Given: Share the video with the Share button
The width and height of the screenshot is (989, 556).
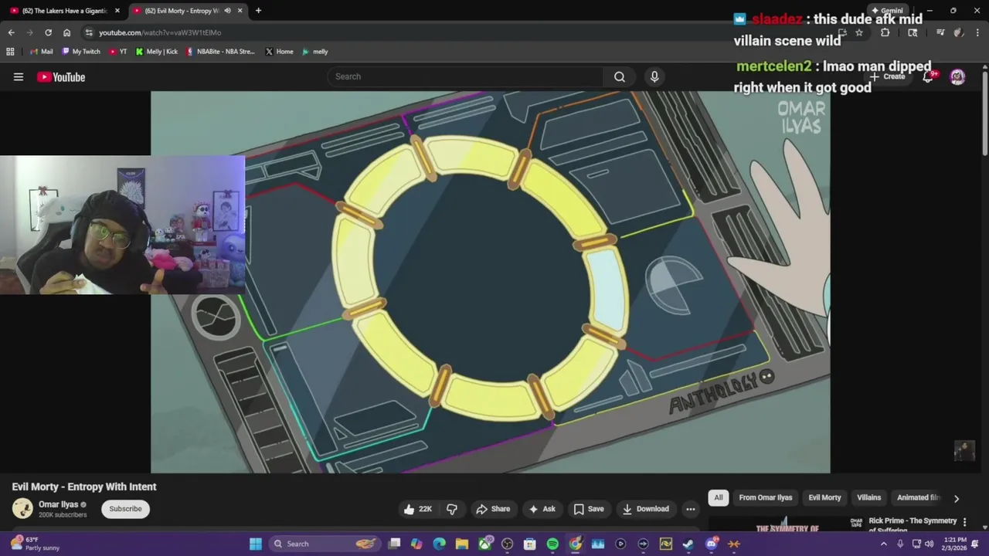Looking at the screenshot, I should pos(493,509).
